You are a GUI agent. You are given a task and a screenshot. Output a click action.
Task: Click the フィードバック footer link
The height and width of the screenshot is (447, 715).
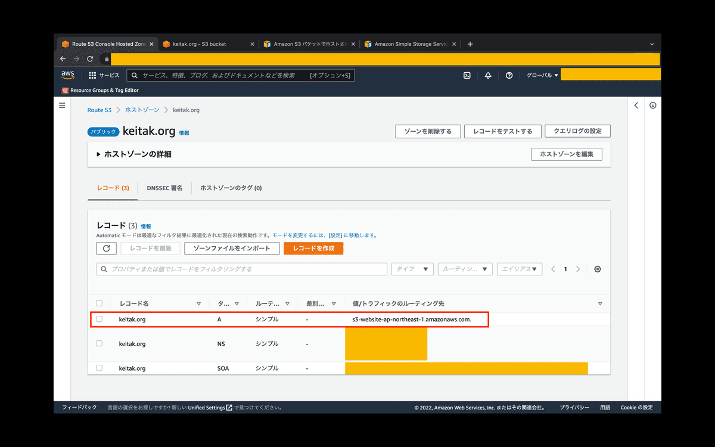[79, 408]
